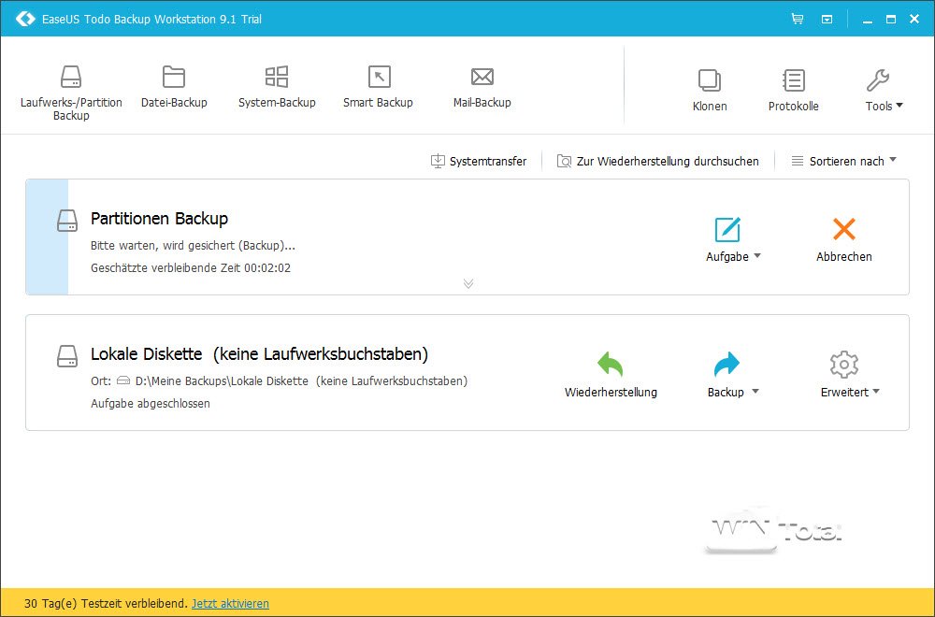
Task: Click Wiederherstellung for Lokale Diskette
Action: (x=611, y=375)
